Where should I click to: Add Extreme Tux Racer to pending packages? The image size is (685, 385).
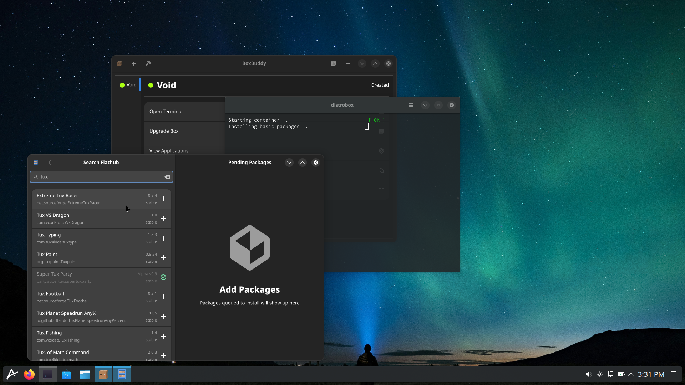(x=163, y=199)
